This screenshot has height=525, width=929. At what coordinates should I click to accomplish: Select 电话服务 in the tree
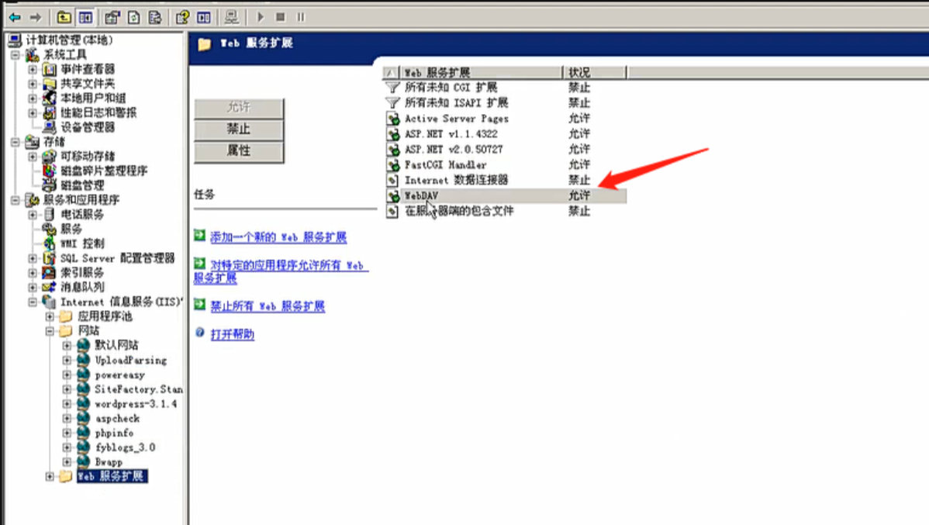[81, 215]
